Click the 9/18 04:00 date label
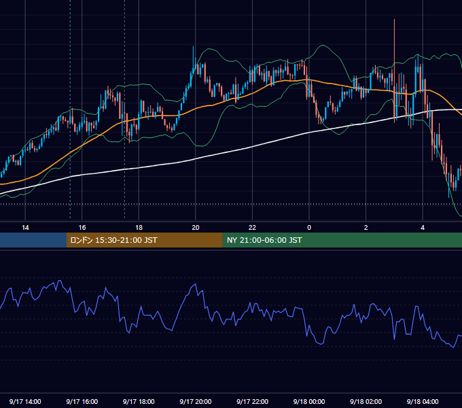Screen dimensions: 462x408 423,401
